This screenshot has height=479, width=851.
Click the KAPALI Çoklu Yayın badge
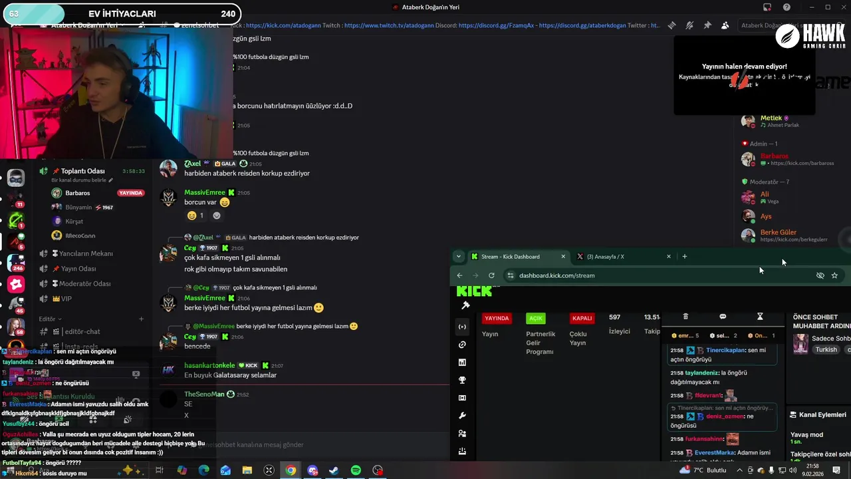(x=582, y=318)
